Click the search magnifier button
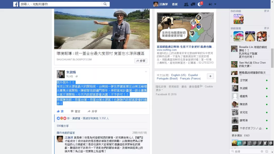 (x=105, y=4)
